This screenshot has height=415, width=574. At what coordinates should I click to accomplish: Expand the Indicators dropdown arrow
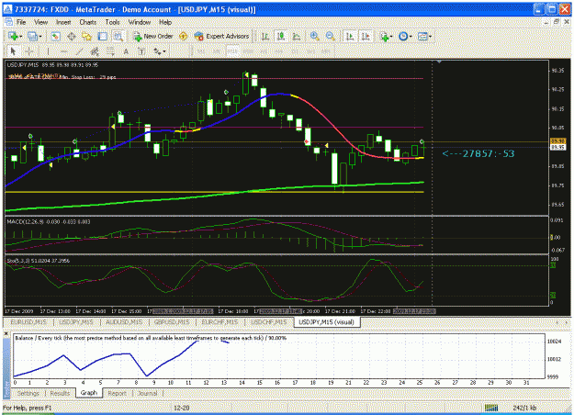pos(391,36)
